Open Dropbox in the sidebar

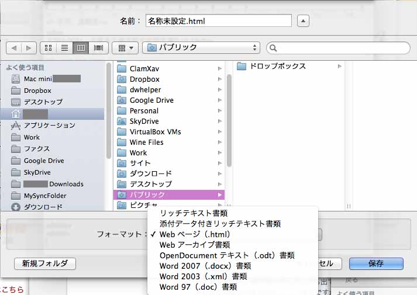[x=37, y=91]
